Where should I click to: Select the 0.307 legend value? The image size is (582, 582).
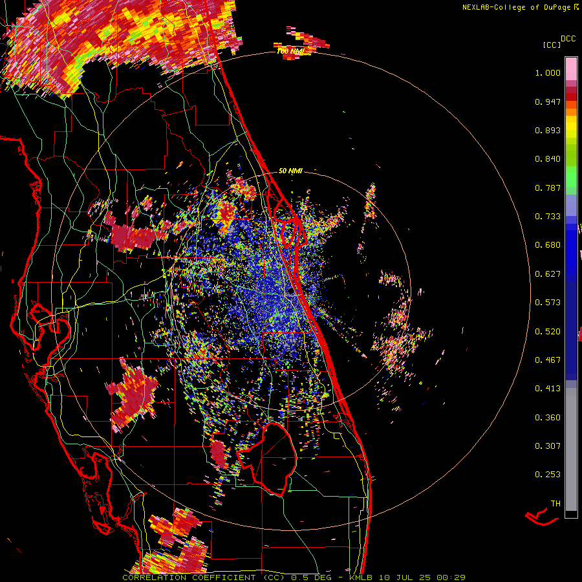point(548,446)
